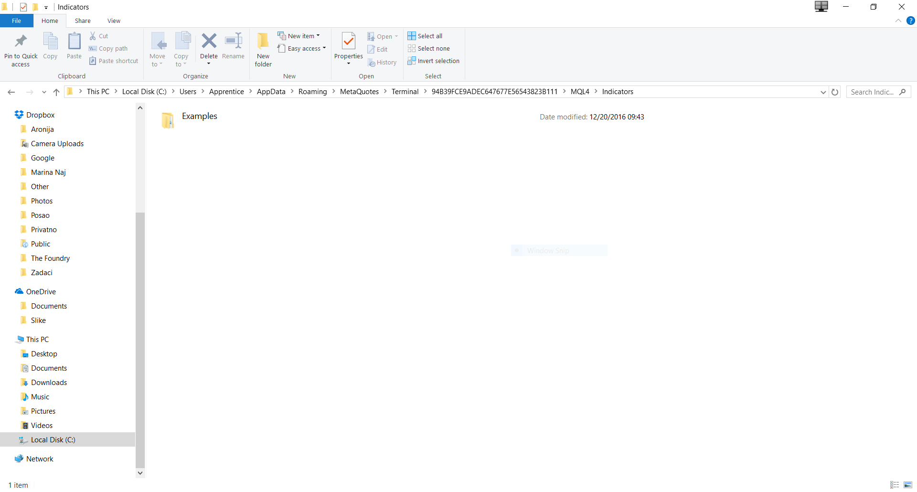The width and height of the screenshot is (917, 492).
Task: Click History in the Open group
Action: tap(382, 62)
